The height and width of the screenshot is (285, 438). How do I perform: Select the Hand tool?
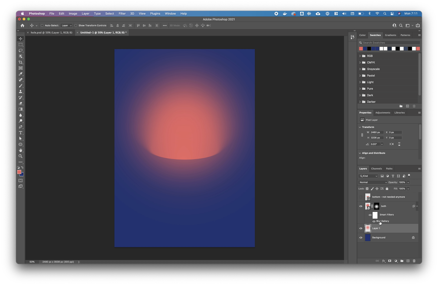pos(21,150)
